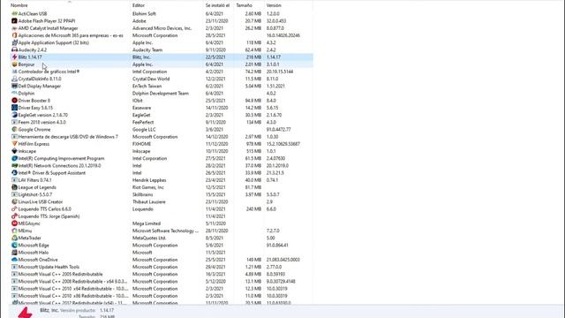Select the 'Controlador de gráficos Intel' entry
The height and width of the screenshot is (318, 565).
(x=49, y=72)
